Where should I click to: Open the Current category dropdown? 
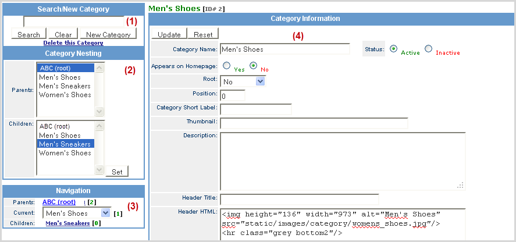click(105, 213)
